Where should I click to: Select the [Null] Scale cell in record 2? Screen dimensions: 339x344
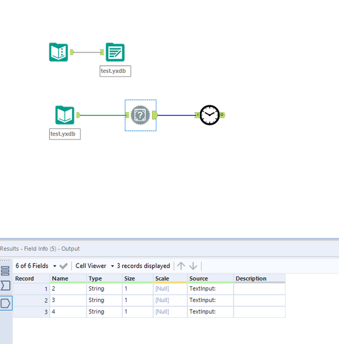tap(170, 300)
